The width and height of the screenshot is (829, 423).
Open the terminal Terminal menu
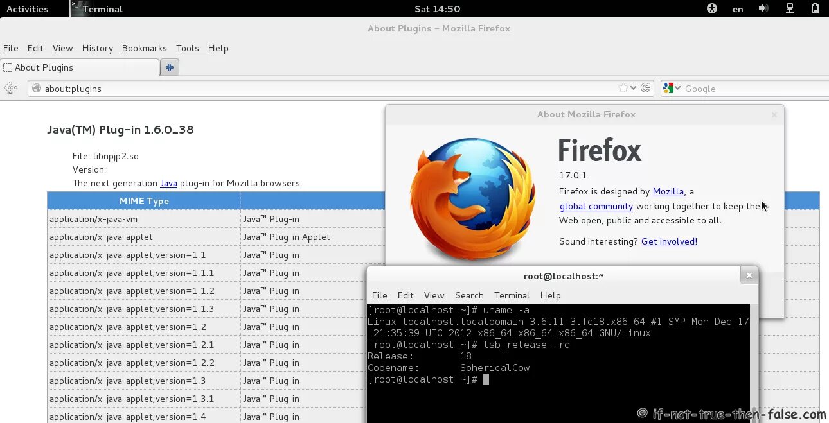(512, 295)
